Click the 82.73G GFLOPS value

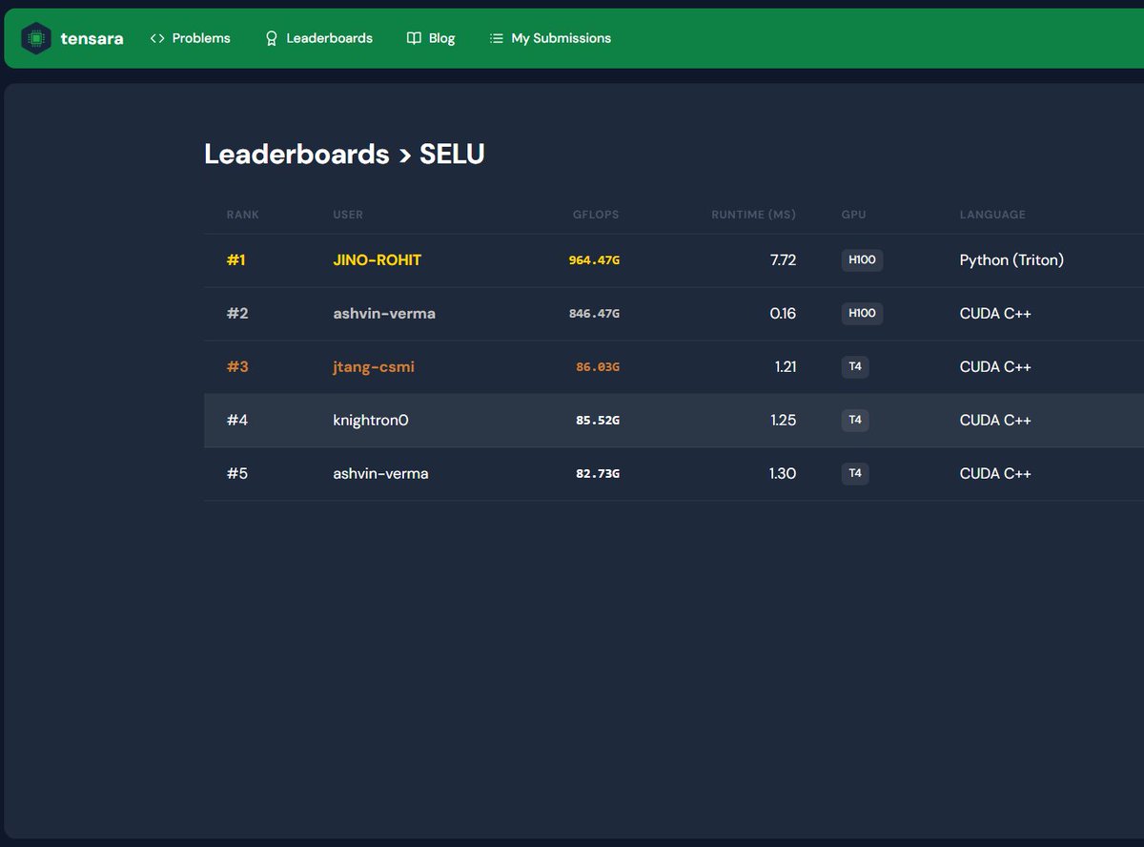pyautogui.click(x=598, y=474)
